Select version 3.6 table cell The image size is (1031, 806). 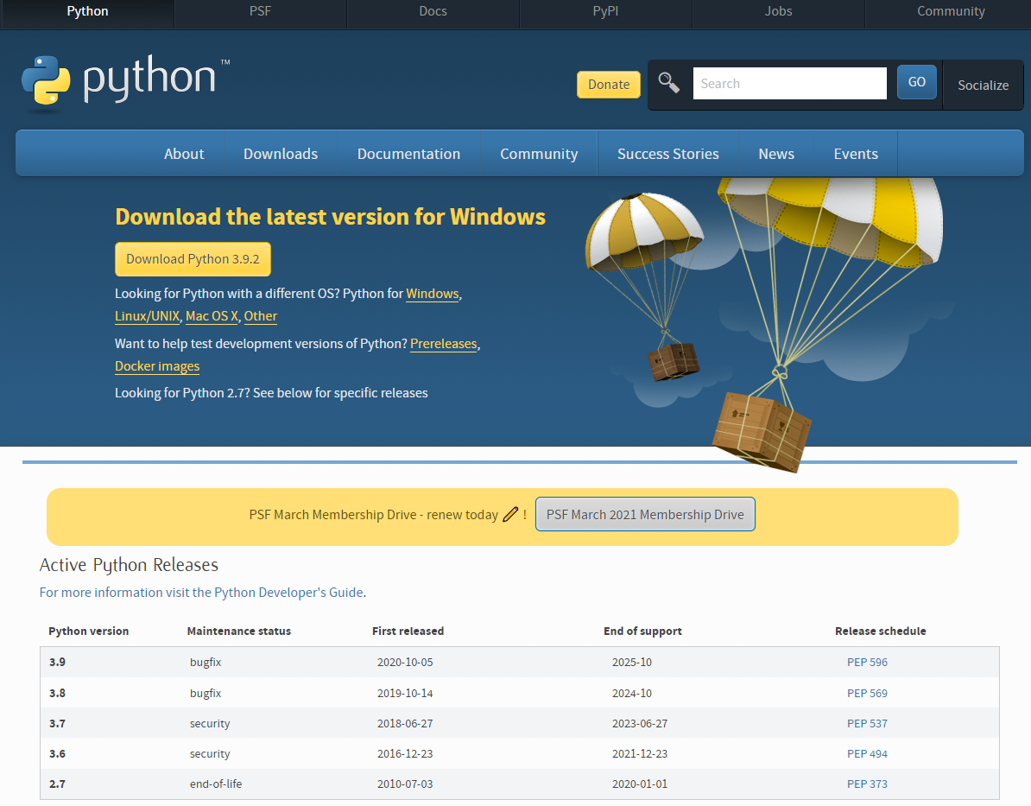click(57, 753)
